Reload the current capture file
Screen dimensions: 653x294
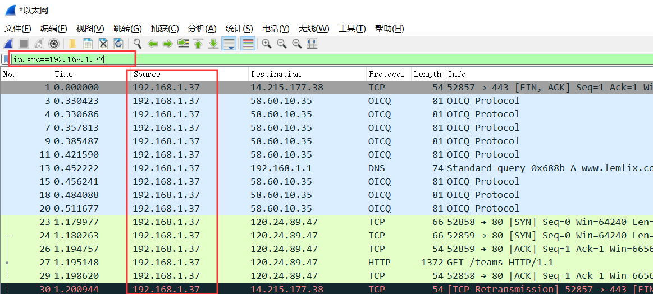[118, 44]
